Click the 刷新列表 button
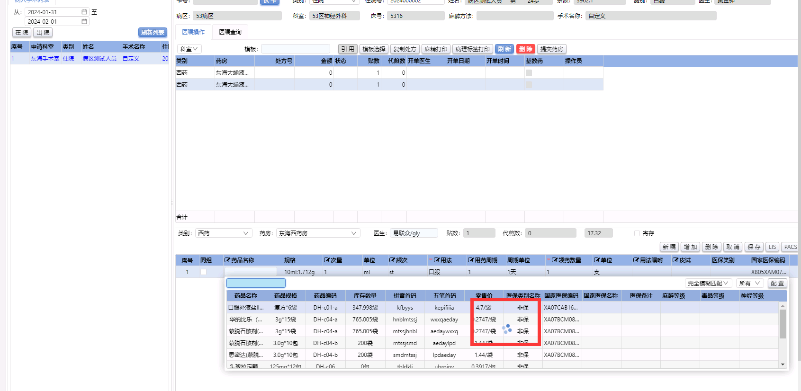Image resolution: width=801 pixels, height=391 pixels. pyautogui.click(x=153, y=33)
